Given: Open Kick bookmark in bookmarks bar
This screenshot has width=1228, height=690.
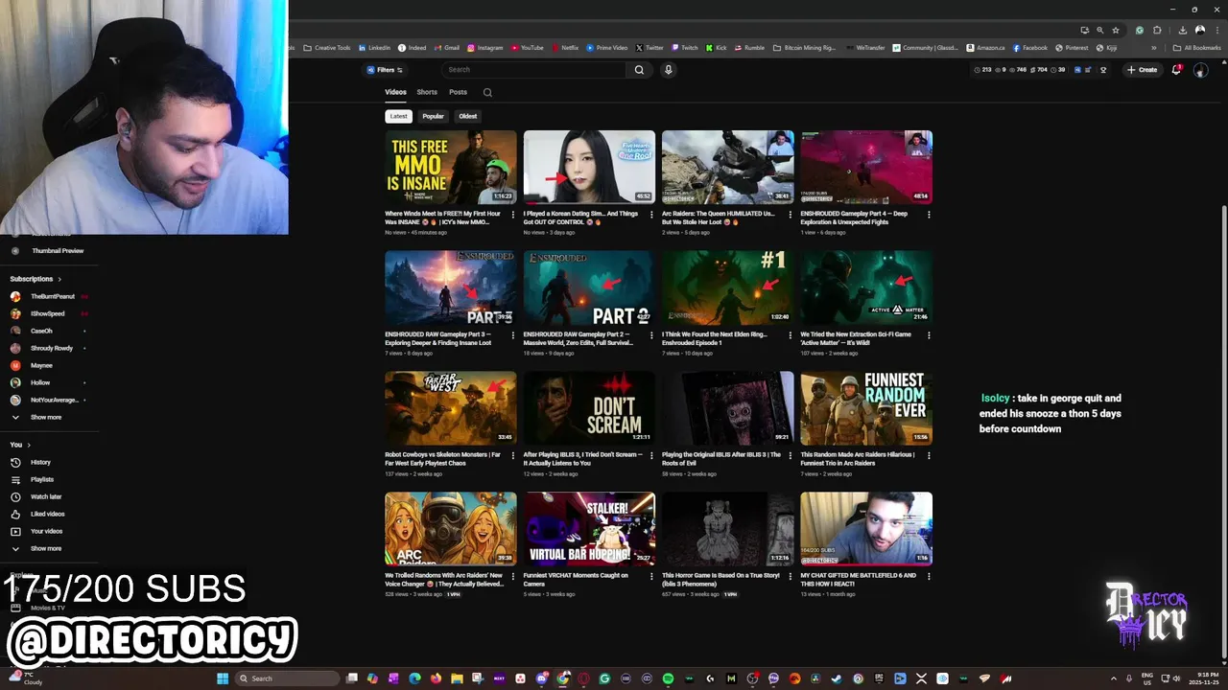Looking at the screenshot, I should (717, 48).
